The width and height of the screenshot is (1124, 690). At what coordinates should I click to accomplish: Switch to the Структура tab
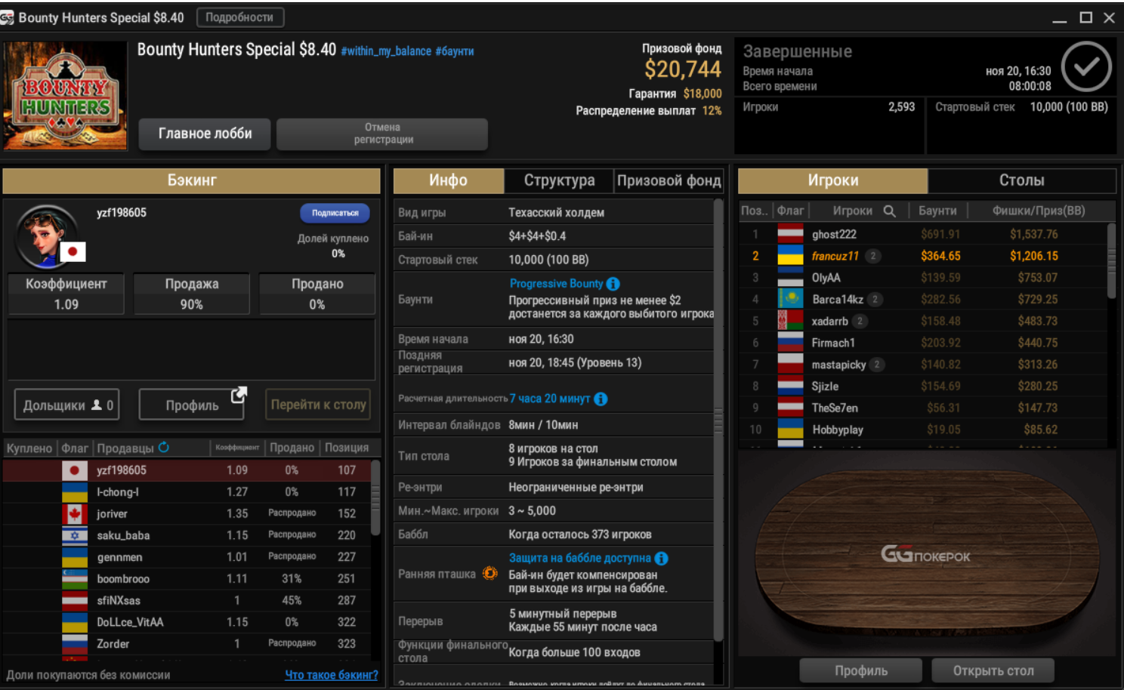click(559, 180)
